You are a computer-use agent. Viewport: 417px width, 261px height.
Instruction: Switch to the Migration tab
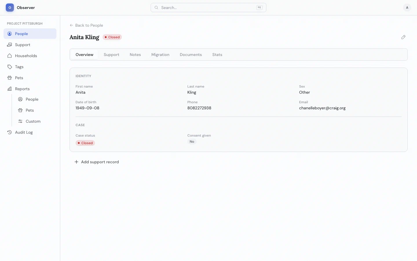click(x=160, y=55)
